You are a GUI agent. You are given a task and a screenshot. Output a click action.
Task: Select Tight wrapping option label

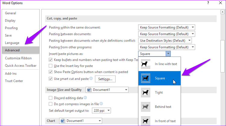click(159, 93)
